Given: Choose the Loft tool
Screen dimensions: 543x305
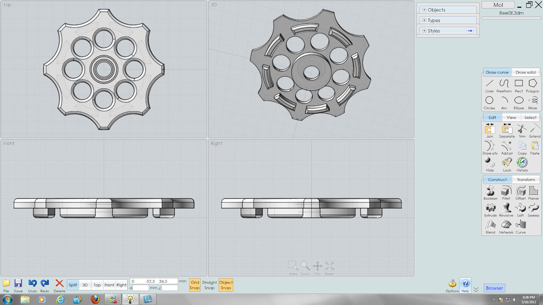Looking at the screenshot, I should tap(520, 210).
